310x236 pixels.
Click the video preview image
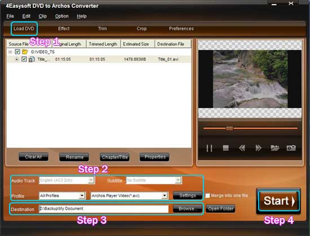250,79
